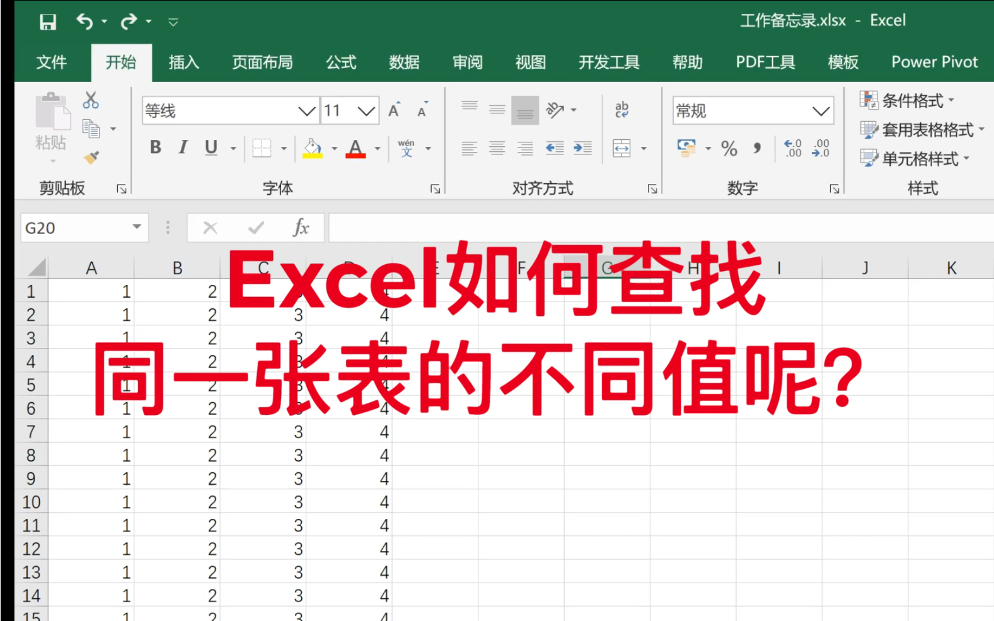Switch to the 插入 ribbon tab
The height and width of the screenshot is (621, 994).
tap(184, 62)
